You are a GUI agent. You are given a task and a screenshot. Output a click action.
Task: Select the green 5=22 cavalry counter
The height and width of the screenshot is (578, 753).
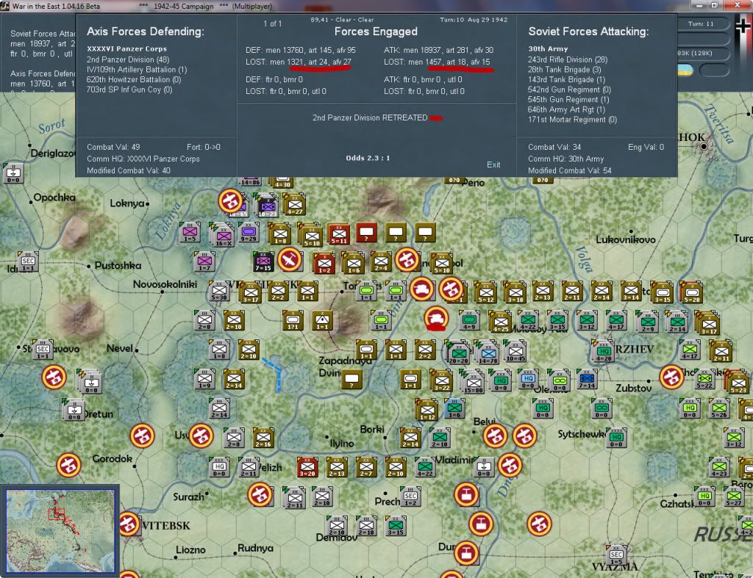[x=704, y=380]
